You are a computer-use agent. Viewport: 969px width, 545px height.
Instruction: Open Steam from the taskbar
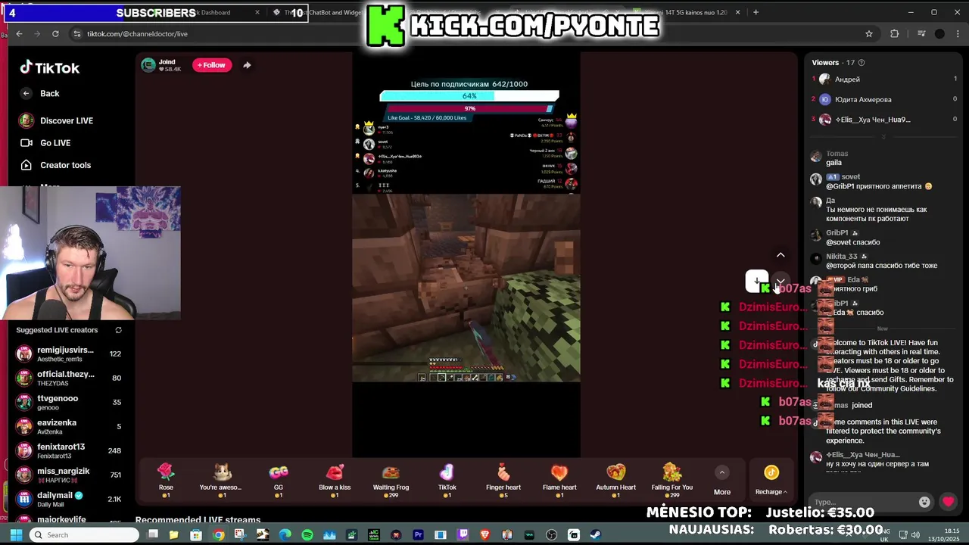tap(596, 535)
